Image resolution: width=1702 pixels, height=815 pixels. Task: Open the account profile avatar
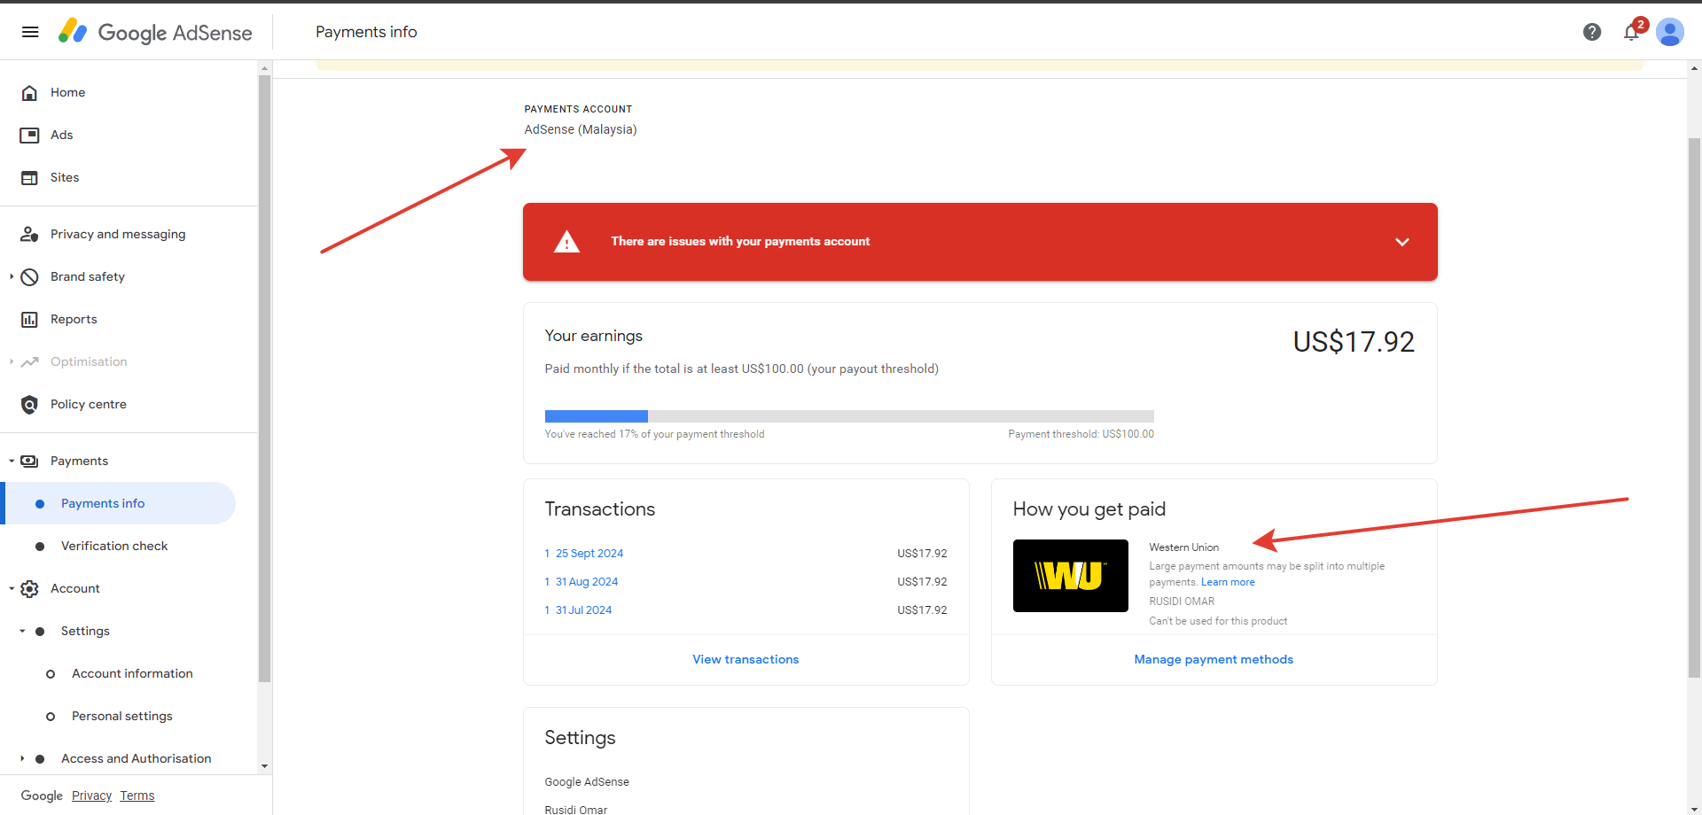[1670, 32]
